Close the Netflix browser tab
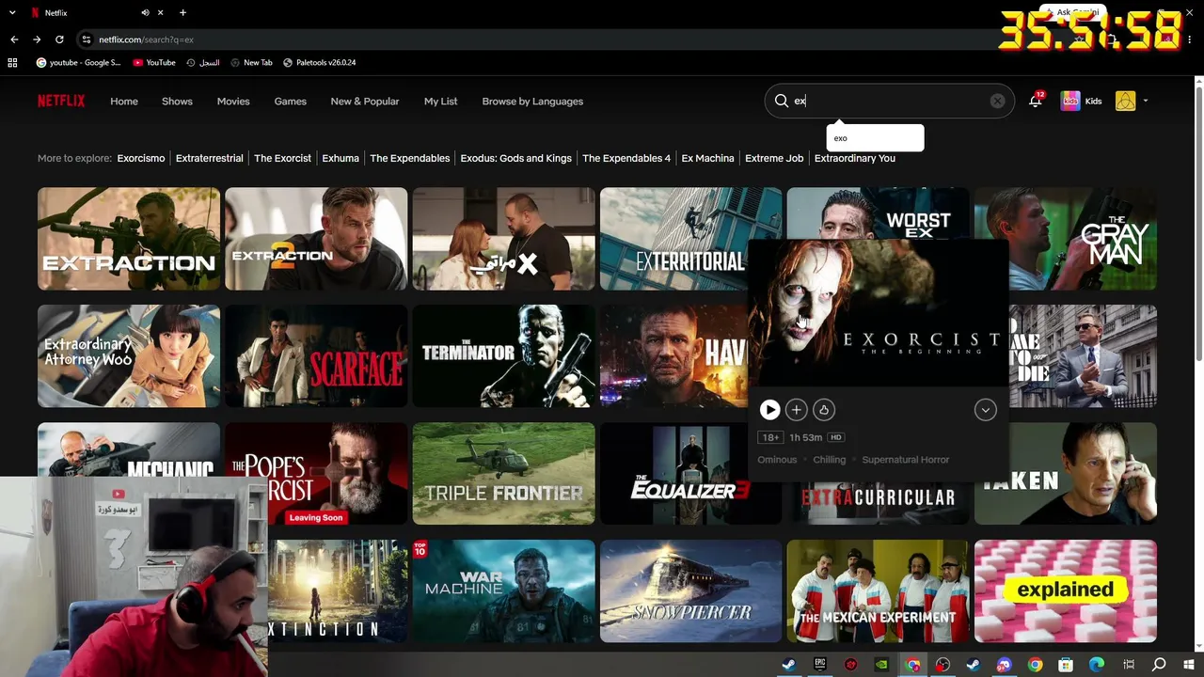Image resolution: width=1204 pixels, height=677 pixels. [162, 13]
